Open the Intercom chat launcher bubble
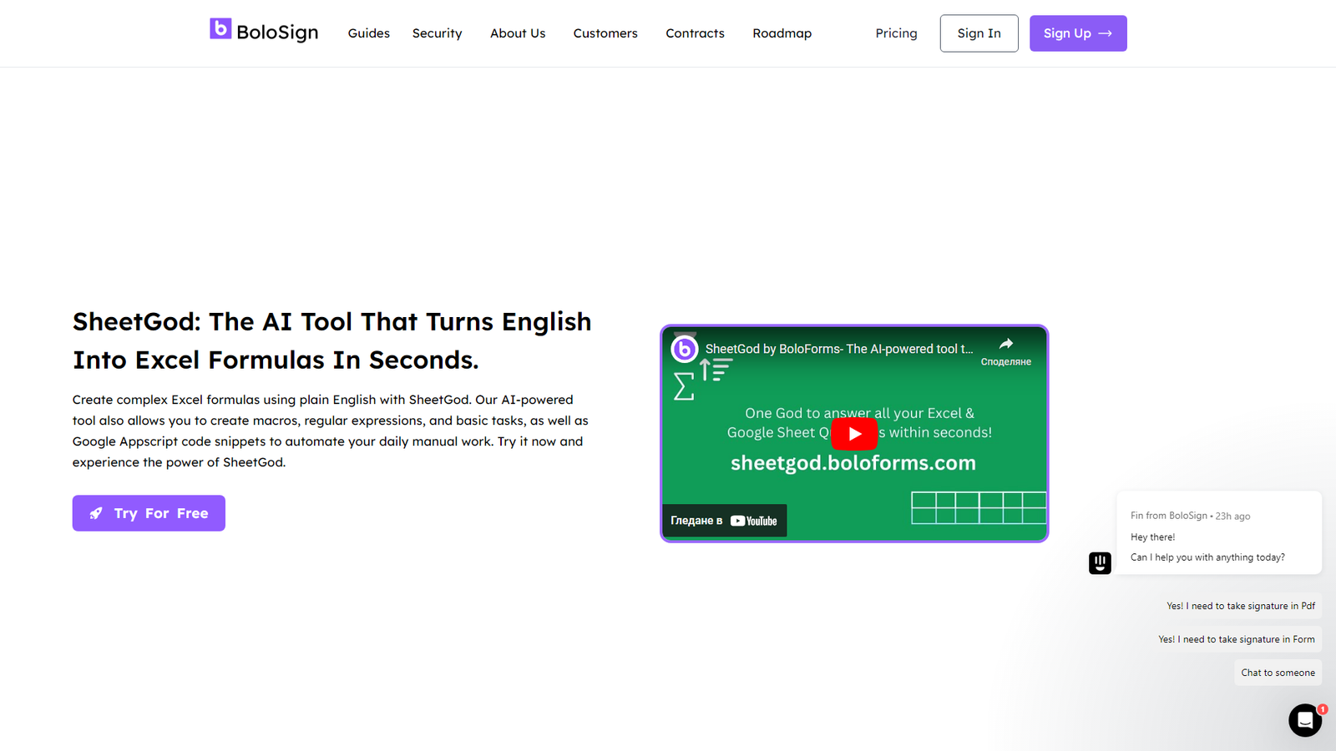 pos(1305,720)
